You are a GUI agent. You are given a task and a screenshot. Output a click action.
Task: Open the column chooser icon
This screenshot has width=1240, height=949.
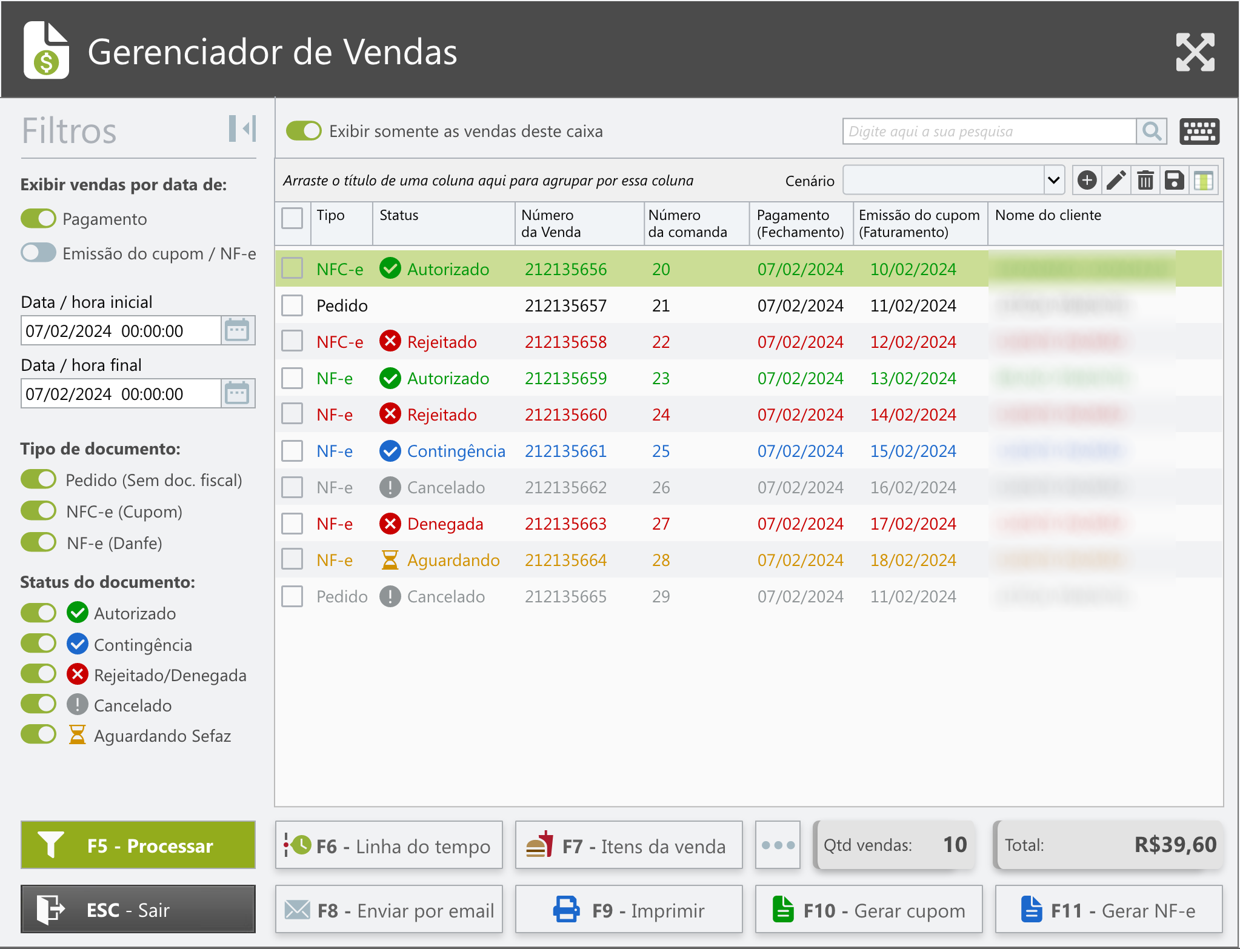click(1203, 181)
